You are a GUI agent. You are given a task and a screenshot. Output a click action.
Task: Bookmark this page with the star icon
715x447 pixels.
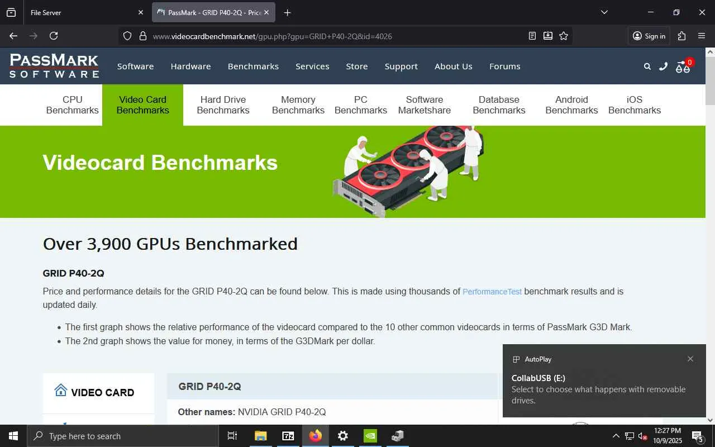(564, 36)
